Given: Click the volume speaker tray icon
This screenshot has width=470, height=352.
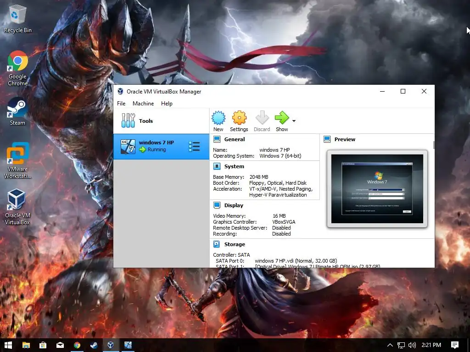Looking at the screenshot, I should (x=412, y=345).
